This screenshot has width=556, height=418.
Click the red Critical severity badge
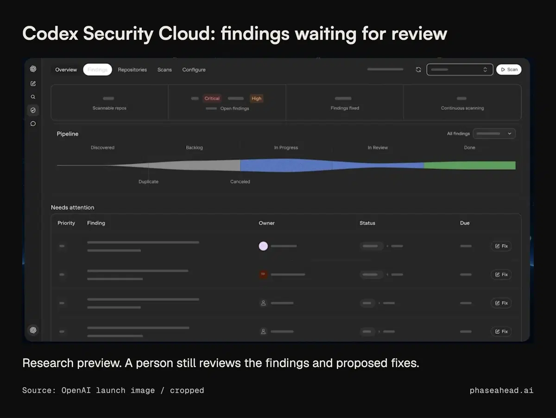click(212, 98)
